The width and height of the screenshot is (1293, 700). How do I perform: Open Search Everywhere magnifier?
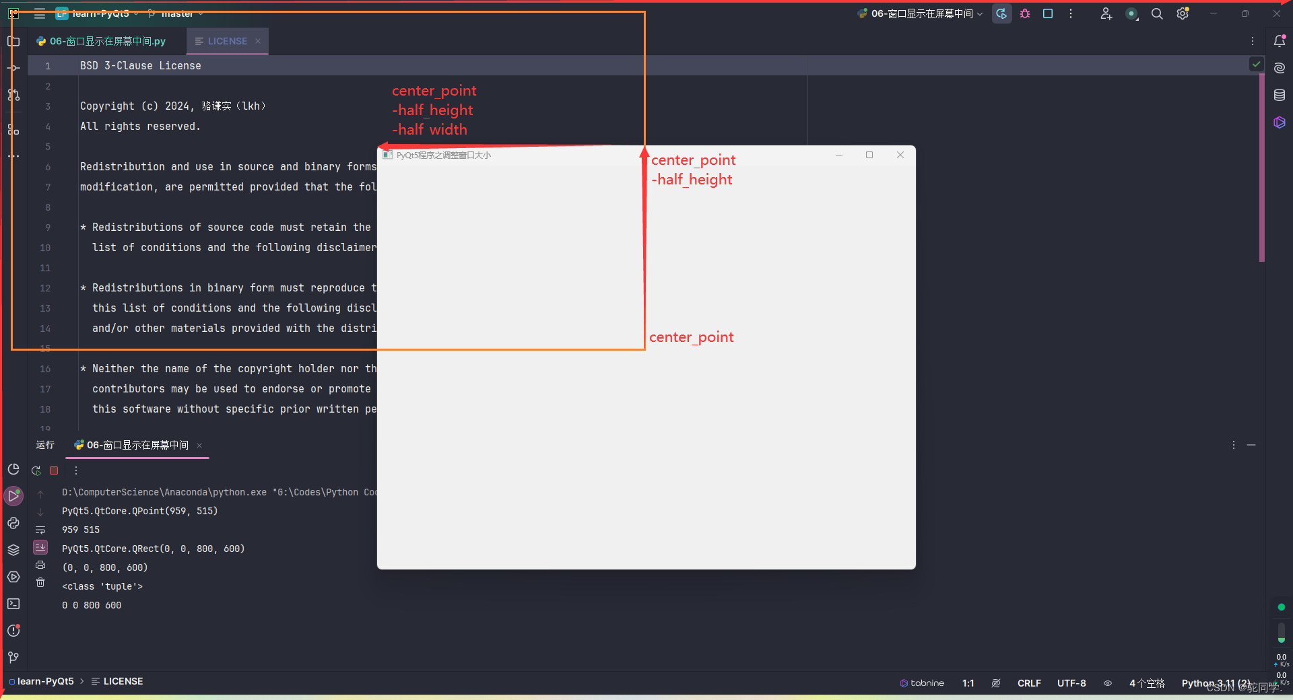coord(1157,13)
